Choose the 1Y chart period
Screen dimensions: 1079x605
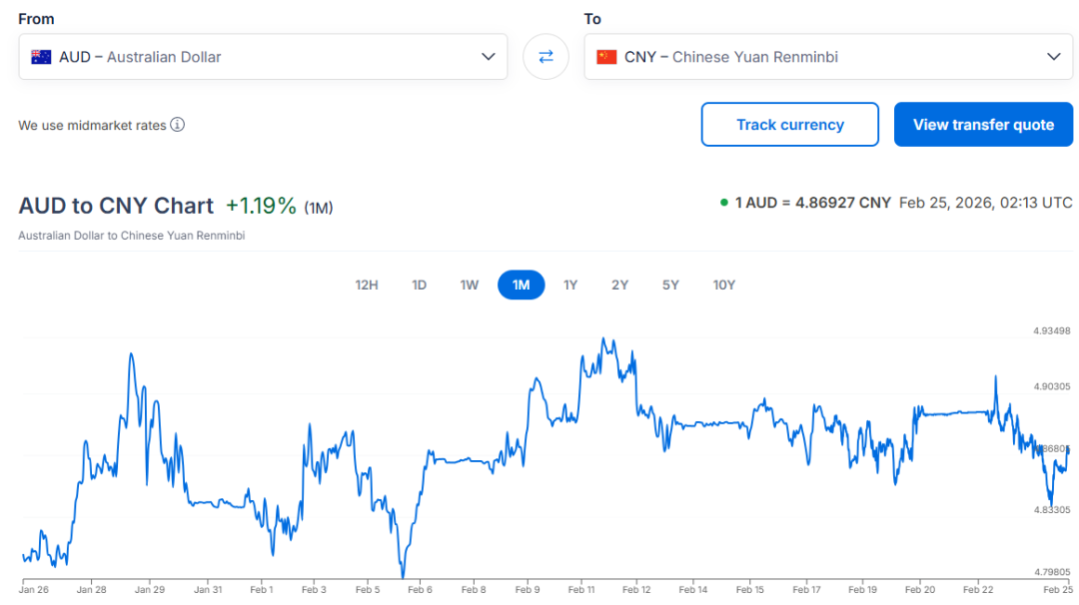(570, 285)
